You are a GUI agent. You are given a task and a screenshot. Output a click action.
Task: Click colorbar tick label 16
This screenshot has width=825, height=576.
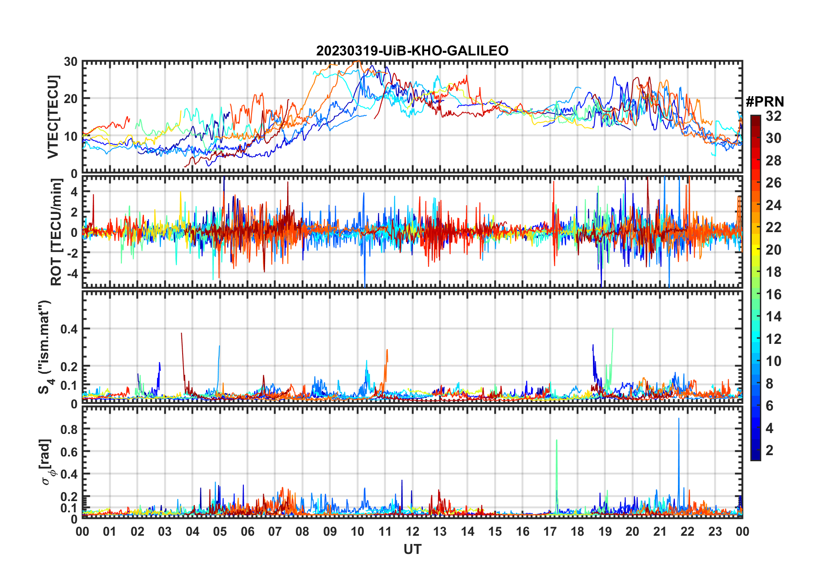tap(773, 294)
